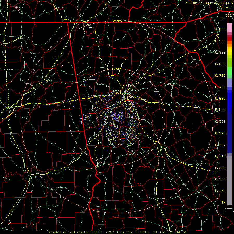234x234 pixels.
Task: Select the dark navy segment near 0.520
Action: pos(230,133)
